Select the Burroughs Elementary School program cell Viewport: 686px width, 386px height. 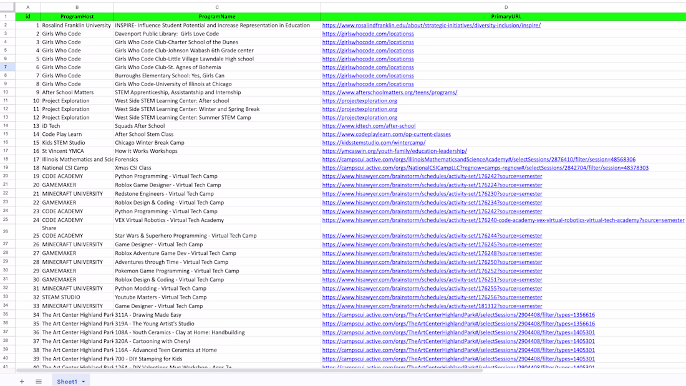click(x=217, y=75)
